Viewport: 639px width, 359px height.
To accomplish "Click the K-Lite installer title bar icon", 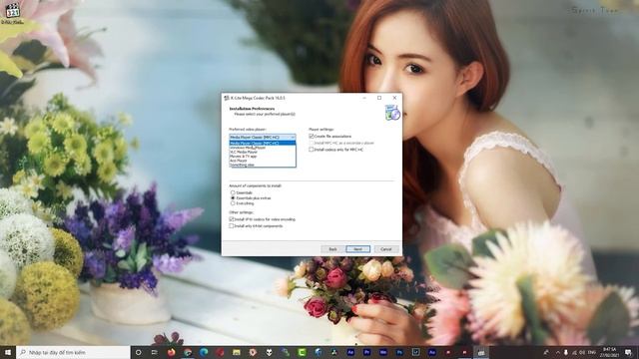I will point(227,98).
